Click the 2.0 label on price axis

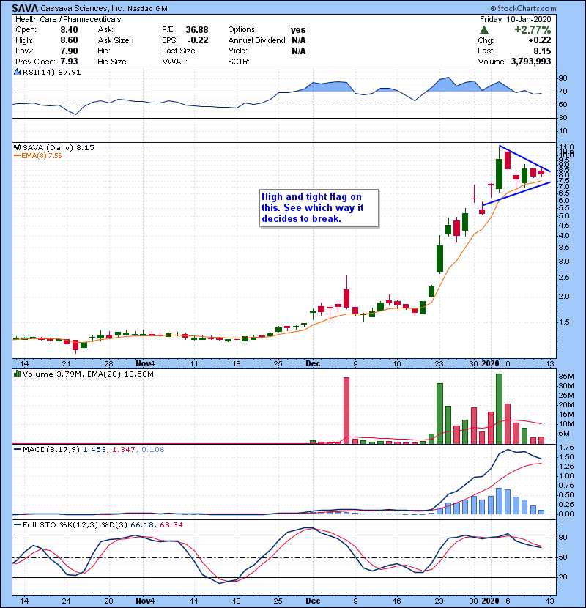coord(563,296)
